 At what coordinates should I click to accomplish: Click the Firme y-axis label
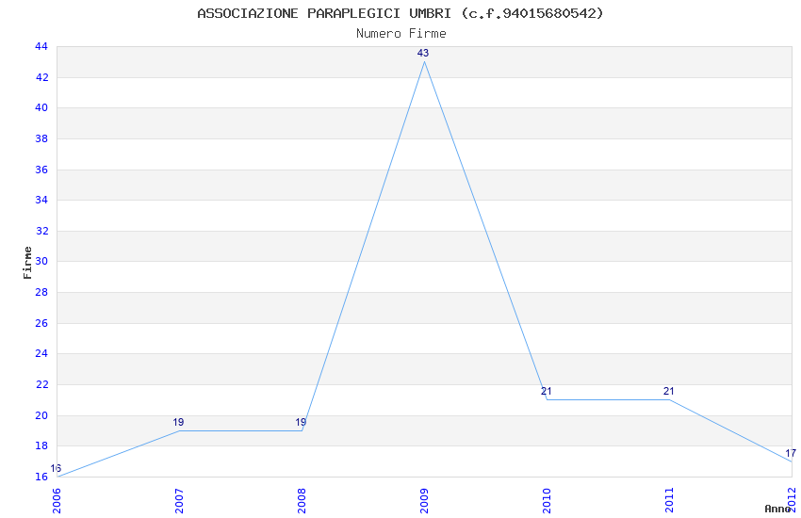[x=27, y=263]
